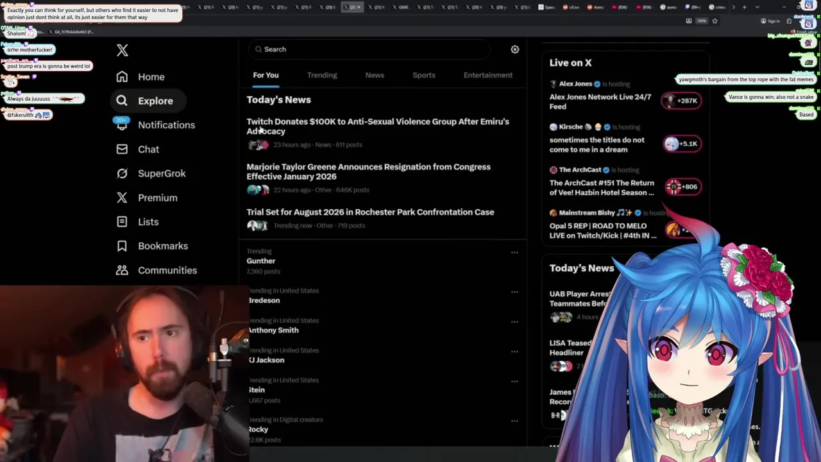The image size is (821, 462).
Task: Click Today's News main heading
Action: click(278, 99)
